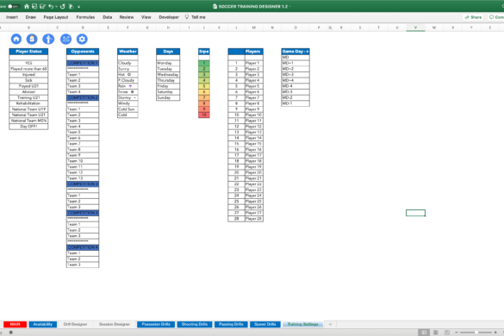
Task: Switch to the Drill Designer sheet tab
Action: tap(75, 324)
